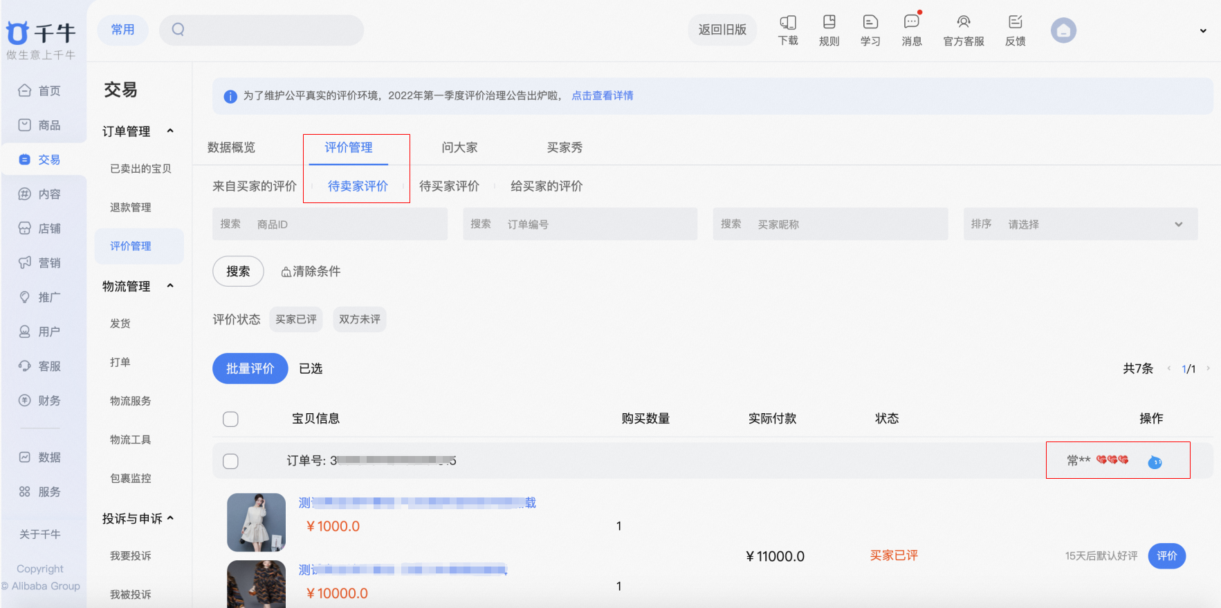Switch to 买家秀 tab
Viewport: 1221px width, 608px height.
564,147
